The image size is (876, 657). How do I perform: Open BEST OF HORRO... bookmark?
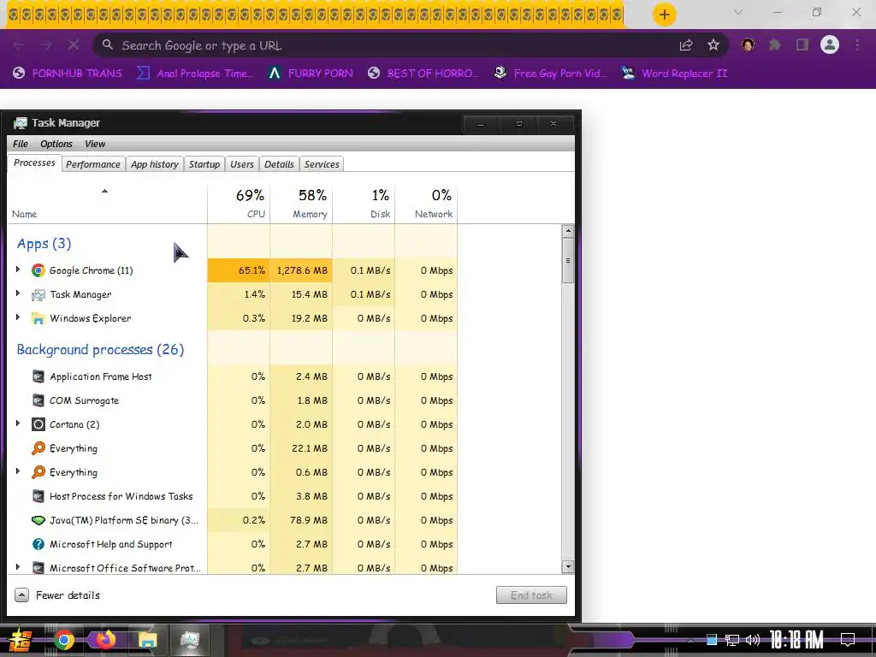click(x=423, y=74)
